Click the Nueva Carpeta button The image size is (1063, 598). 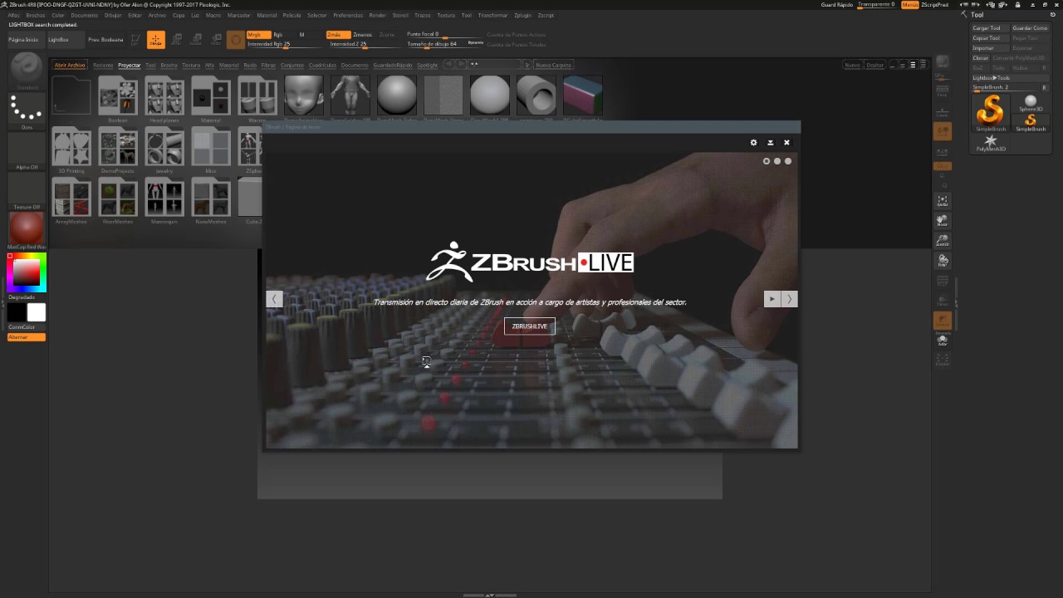pyautogui.click(x=553, y=65)
